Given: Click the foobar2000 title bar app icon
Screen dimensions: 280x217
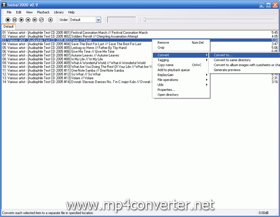Looking at the screenshot, I should (x=4, y=4).
